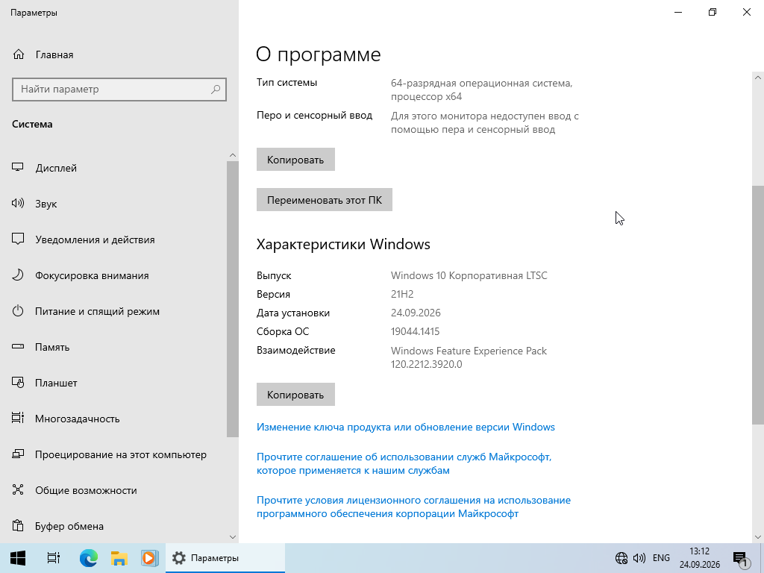The width and height of the screenshot is (764, 573).
Task: Select the Дисплей menu label
Action: click(56, 168)
